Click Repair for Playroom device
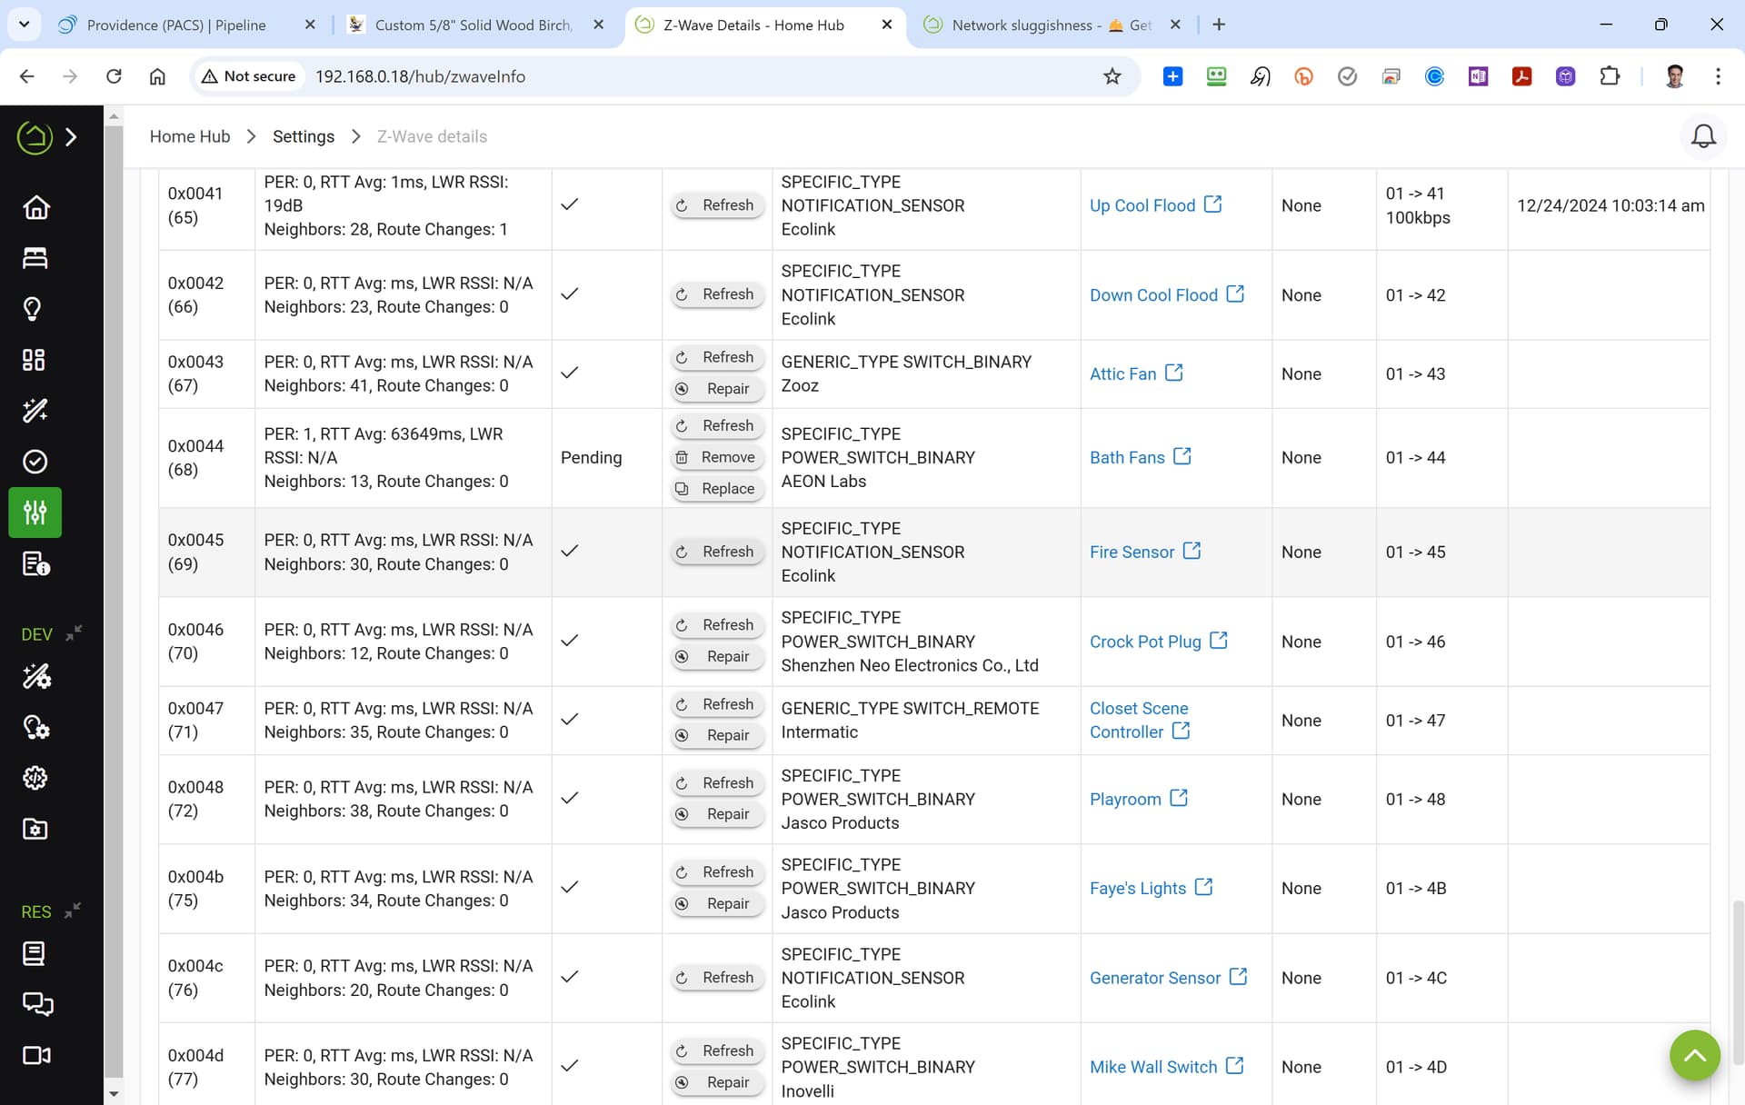Image resolution: width=1745 pixels, height=1105 pixels. coord(717,814)
